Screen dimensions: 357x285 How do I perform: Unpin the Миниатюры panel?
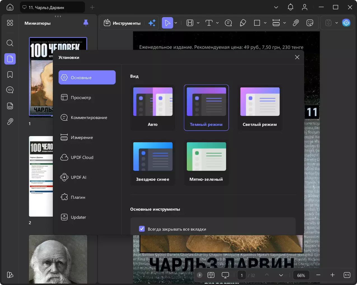tap(86, 23)
